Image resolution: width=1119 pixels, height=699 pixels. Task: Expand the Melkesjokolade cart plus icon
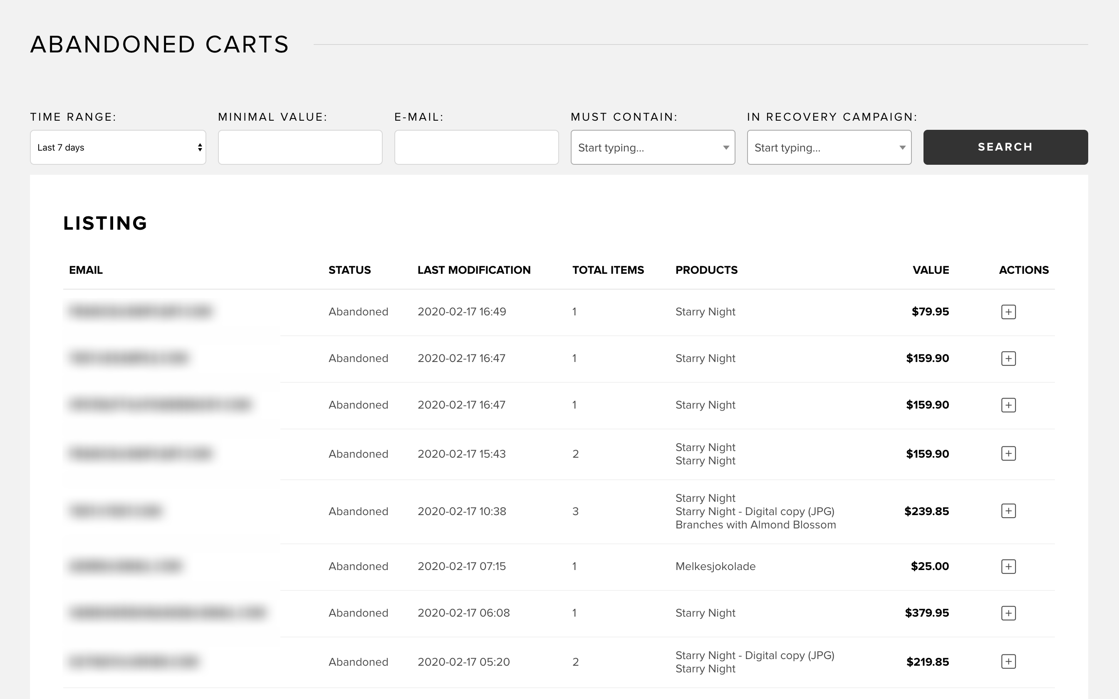tap(1008, 566)
